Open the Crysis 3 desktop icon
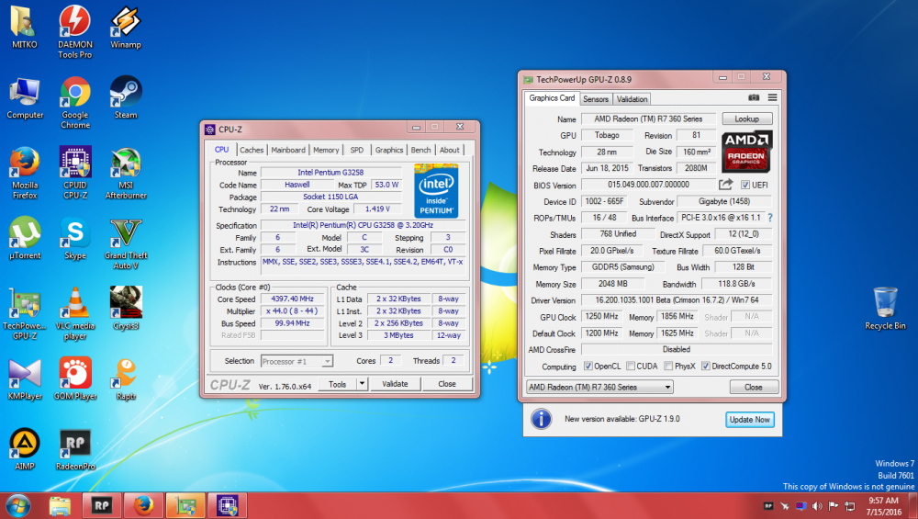918x519 pixels. [x=125, y=309]
